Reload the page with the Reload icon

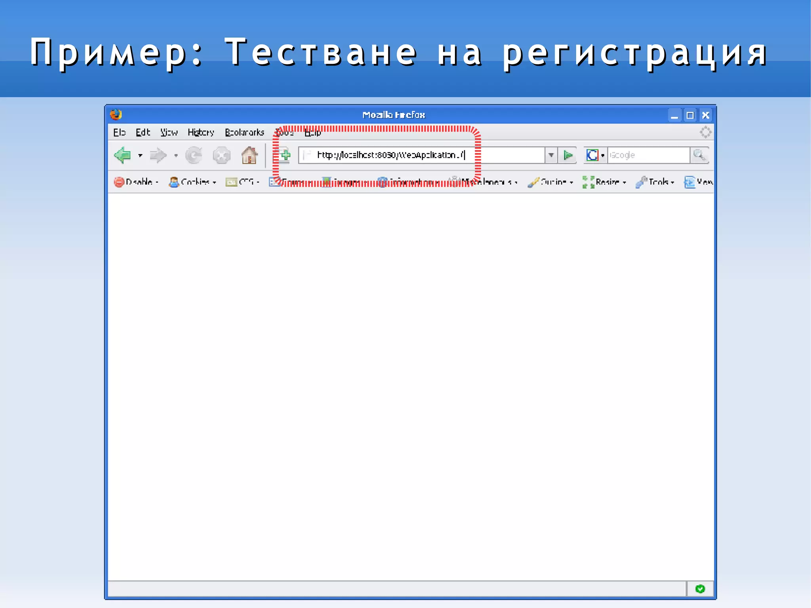(x=194, y=155)
